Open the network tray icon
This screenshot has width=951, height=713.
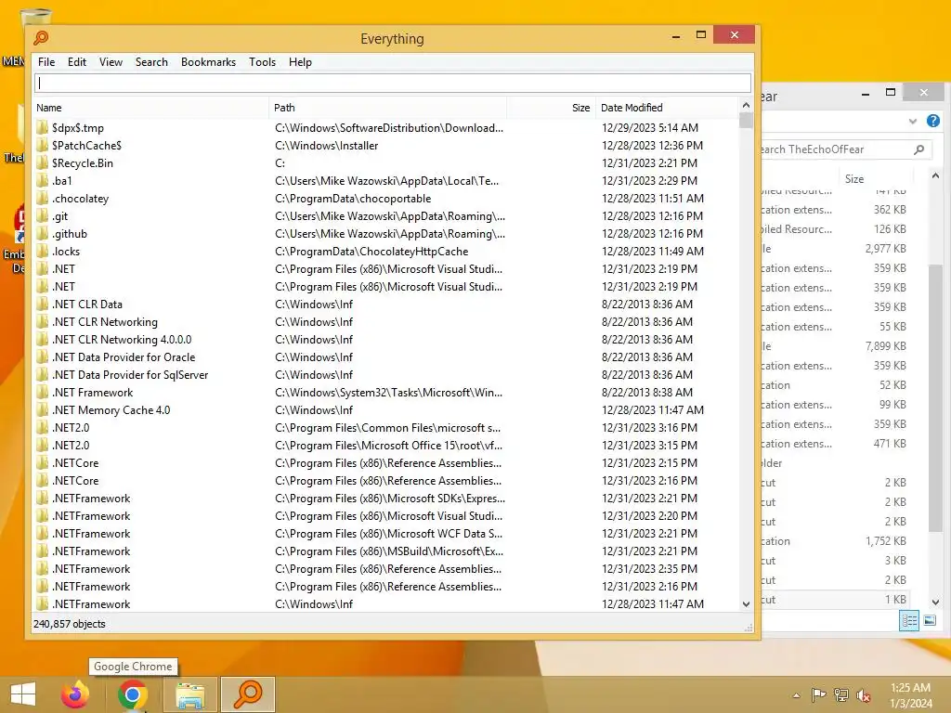coord(841,694)
